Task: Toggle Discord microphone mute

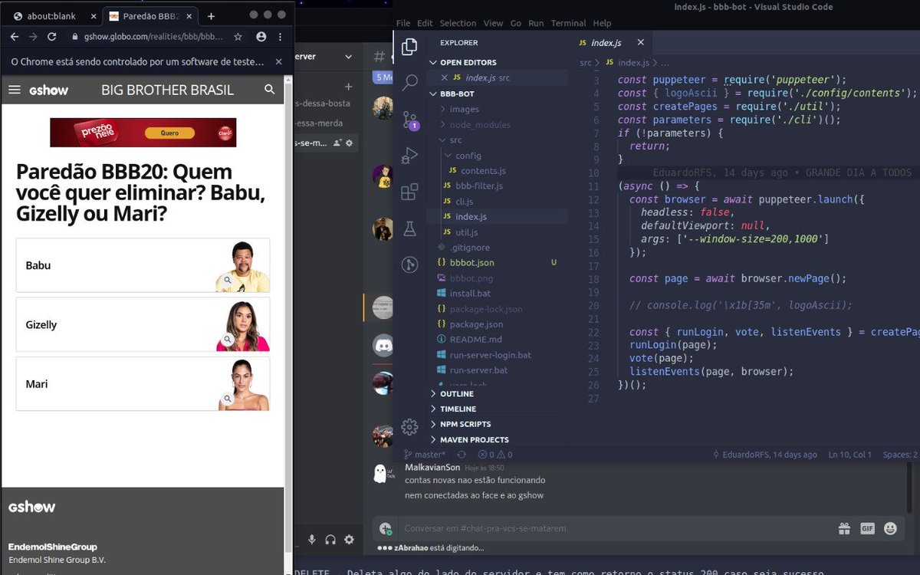Action: click(x=312, y=540)
